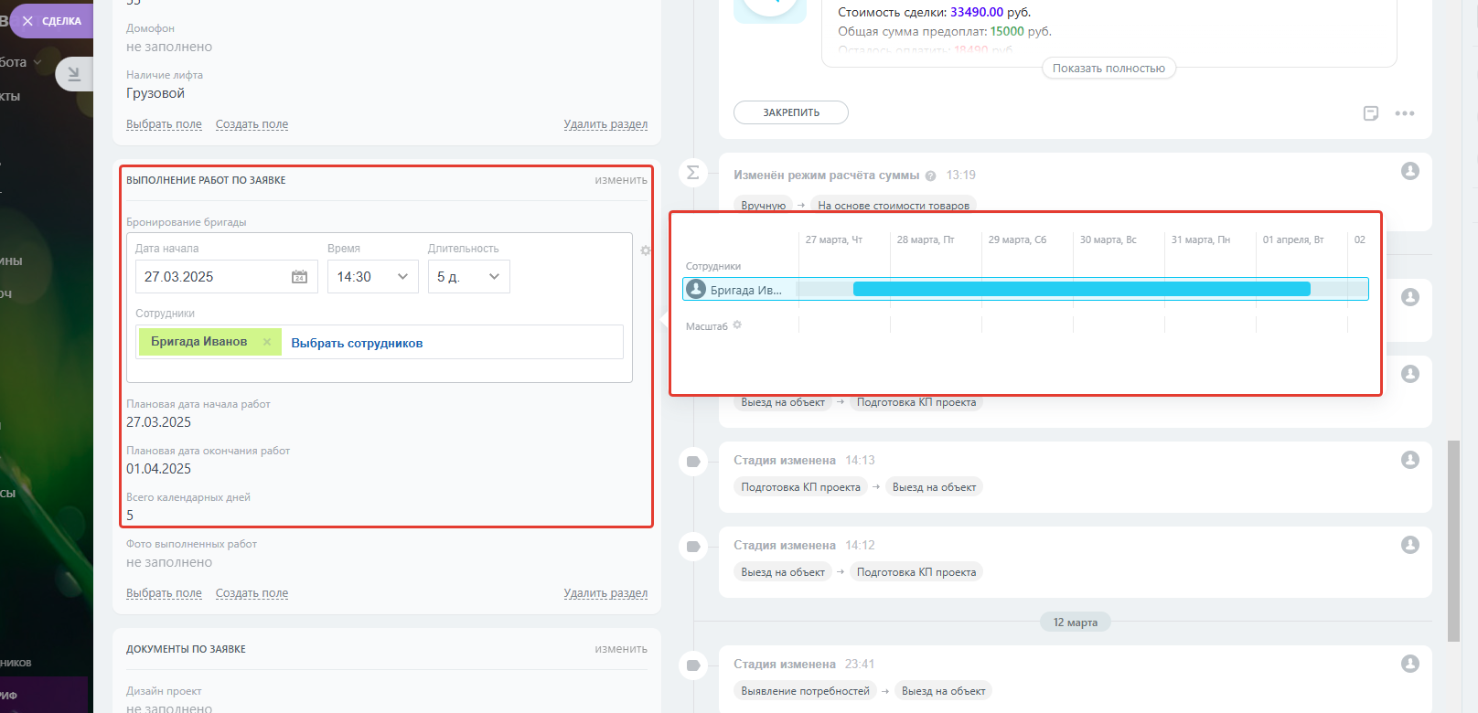Remove the Бригада Иванов employee tag
This screenshot has height=713, width=1478.
[267, 342]
